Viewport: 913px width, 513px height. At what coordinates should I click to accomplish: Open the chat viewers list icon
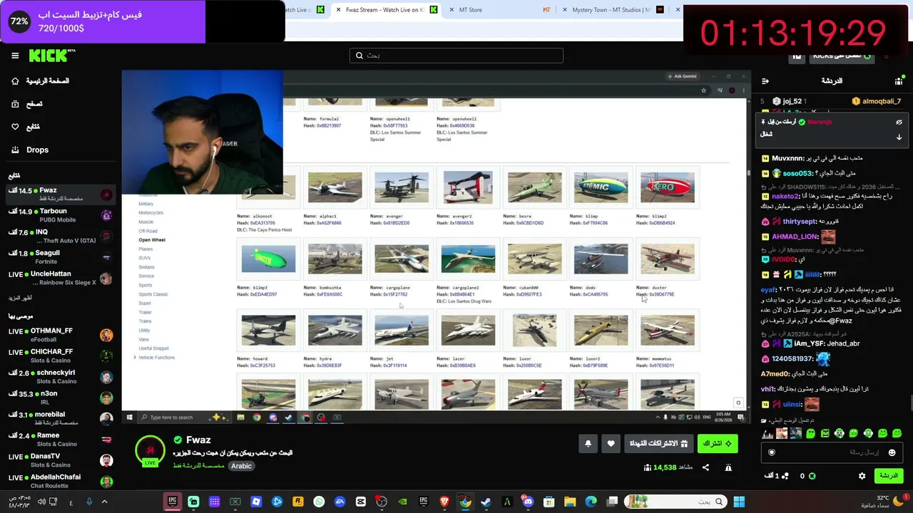pyautogui.click(x=899, y=81)
